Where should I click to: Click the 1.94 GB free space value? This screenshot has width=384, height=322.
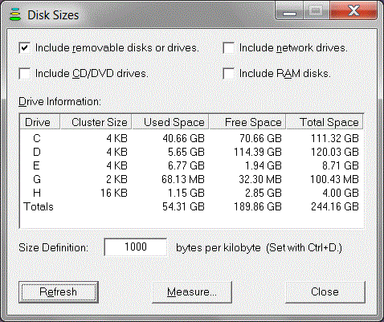263,165
